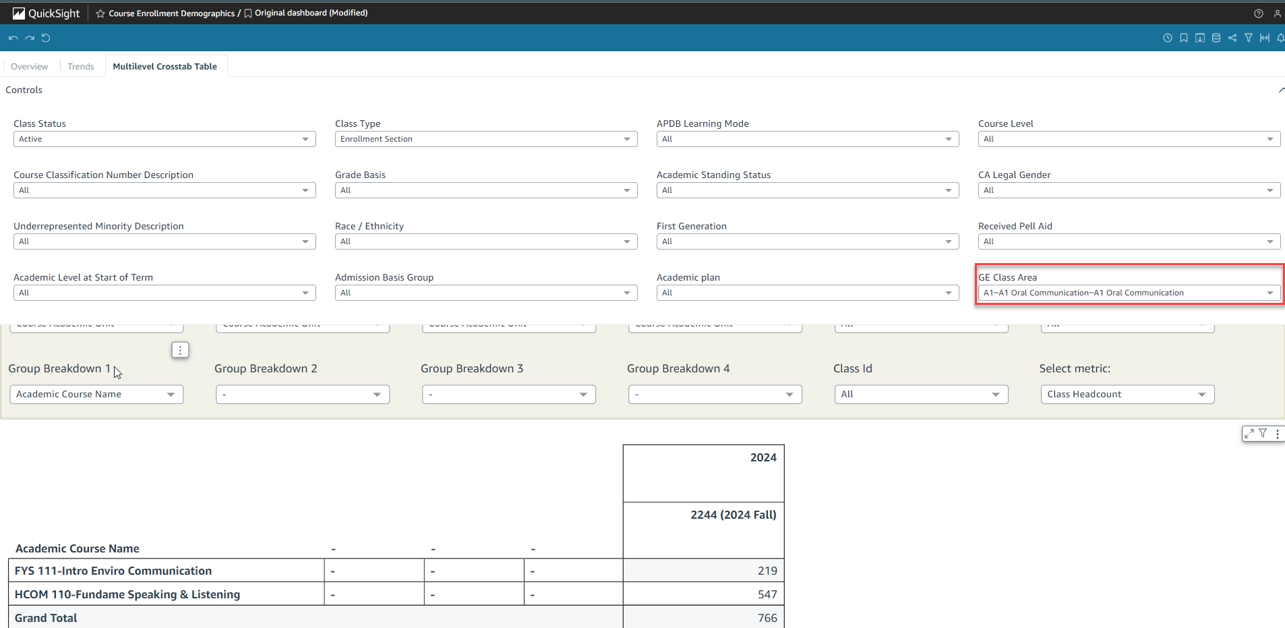This screenshot has width=1285, height=628.
Task: Open the Help question mark icon
Action: 1259,13
